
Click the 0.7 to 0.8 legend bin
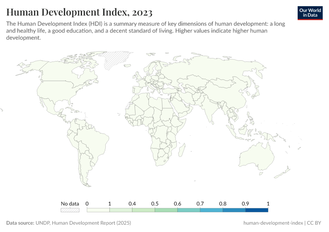[211, 210]
